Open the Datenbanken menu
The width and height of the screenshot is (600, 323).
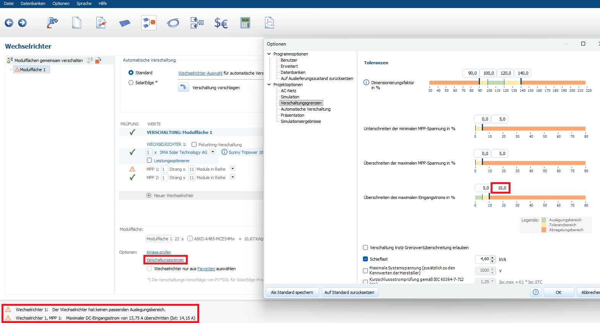[x=33, y=3]
